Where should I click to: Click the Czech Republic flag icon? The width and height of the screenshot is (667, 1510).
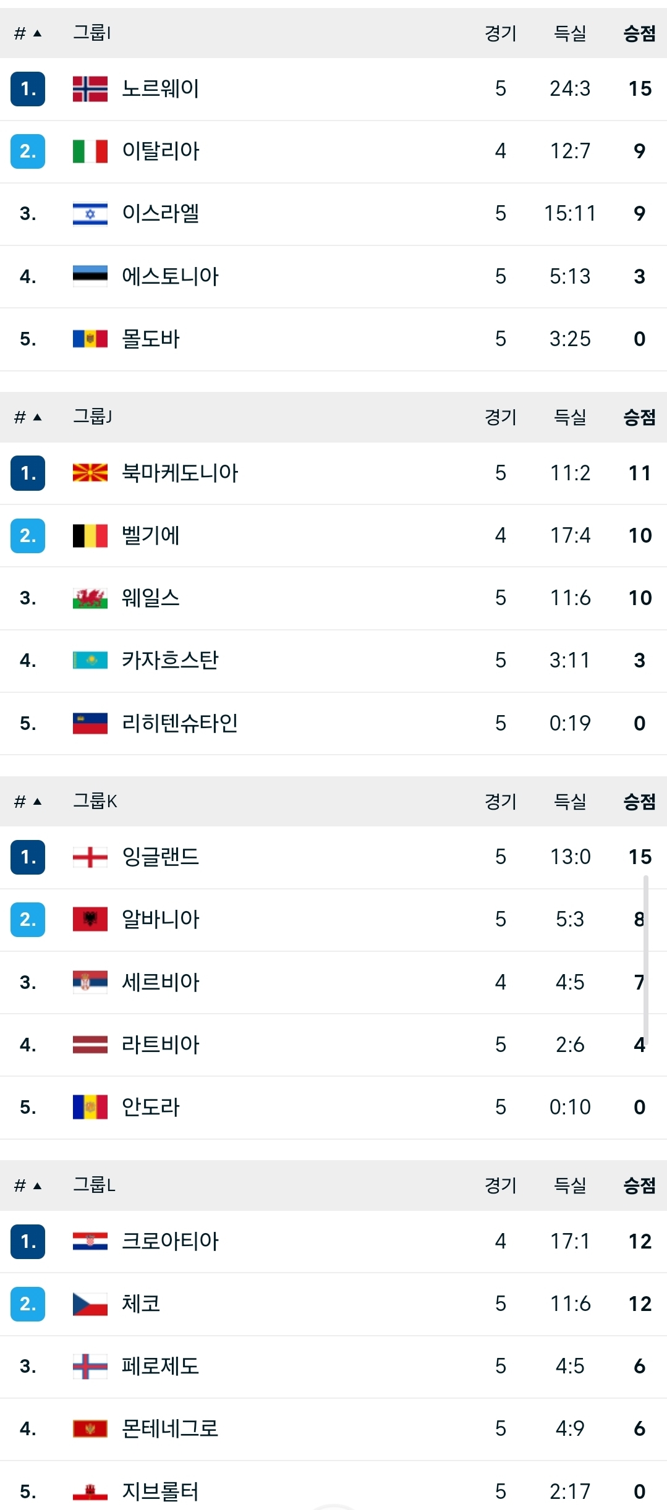coord(90,1304)
